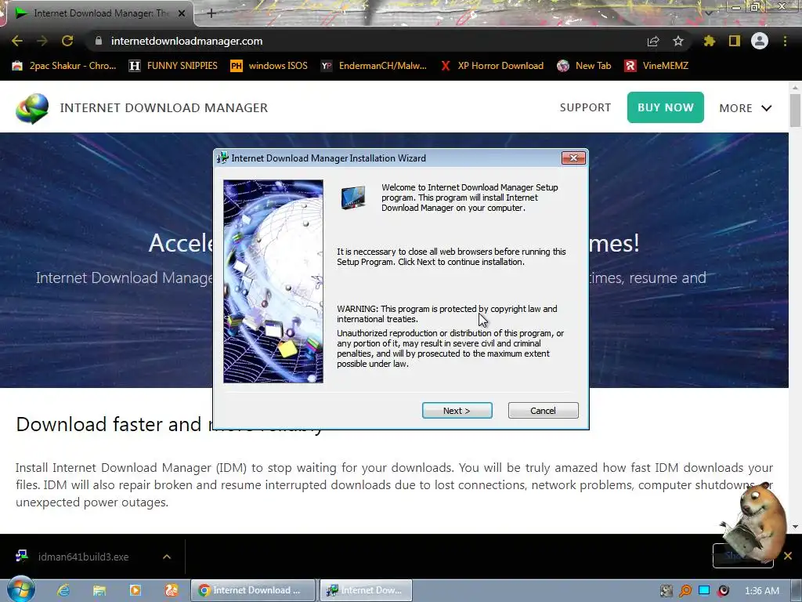The height and width of the screenshot is (602, 802).
Task: Open the EndermanCH/Malw... bookmark
Action: tap(374, 66)
